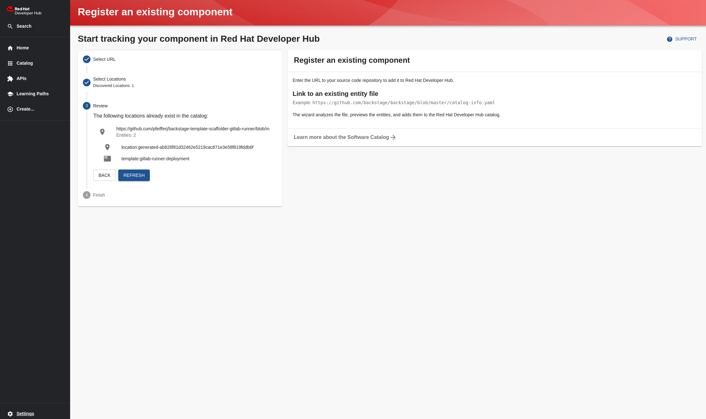This screenshot has width=706, height=419.
Task: Click Discovered Locations: 1 text
Action: click(113, 86)
